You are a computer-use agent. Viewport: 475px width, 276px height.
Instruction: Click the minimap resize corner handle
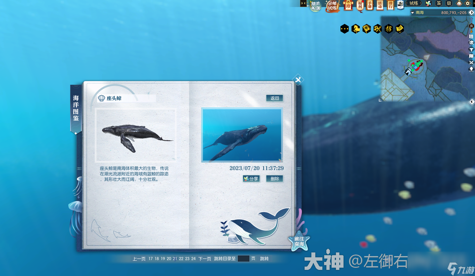point(380,100)
